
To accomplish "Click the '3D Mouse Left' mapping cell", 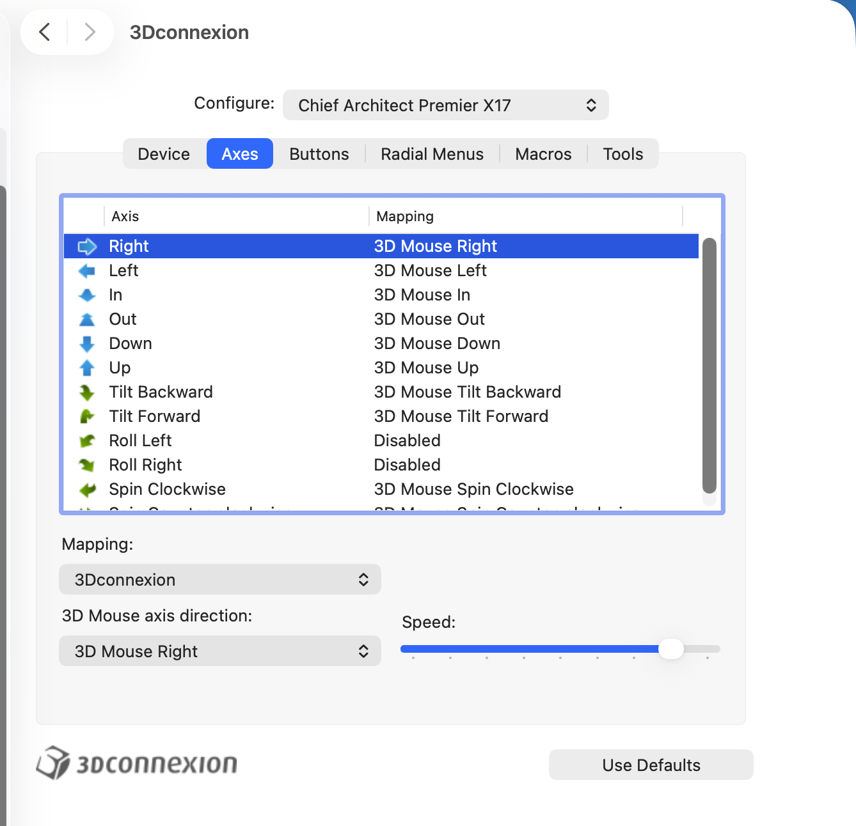I will point(431,270).
